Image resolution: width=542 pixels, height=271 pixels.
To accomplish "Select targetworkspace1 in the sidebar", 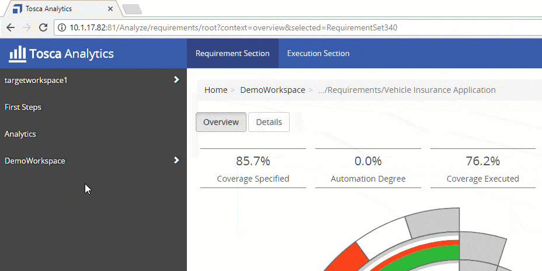I will [36, 80].
